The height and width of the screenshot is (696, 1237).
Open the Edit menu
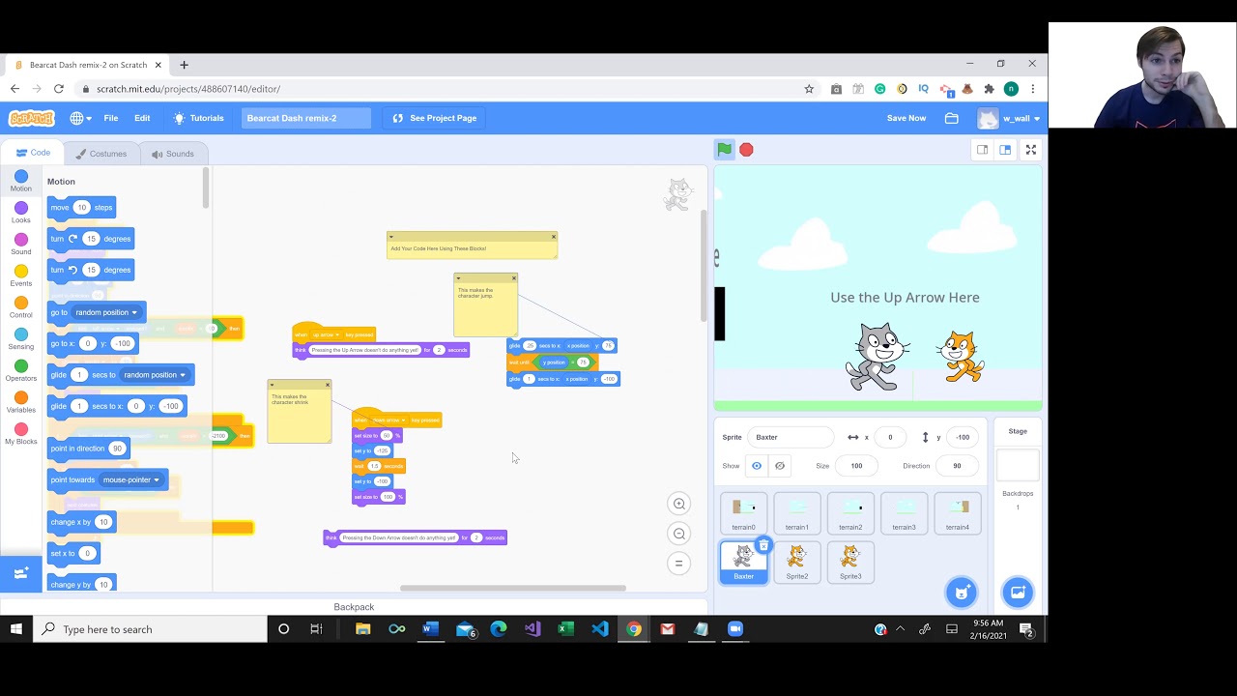click(142, 118)
